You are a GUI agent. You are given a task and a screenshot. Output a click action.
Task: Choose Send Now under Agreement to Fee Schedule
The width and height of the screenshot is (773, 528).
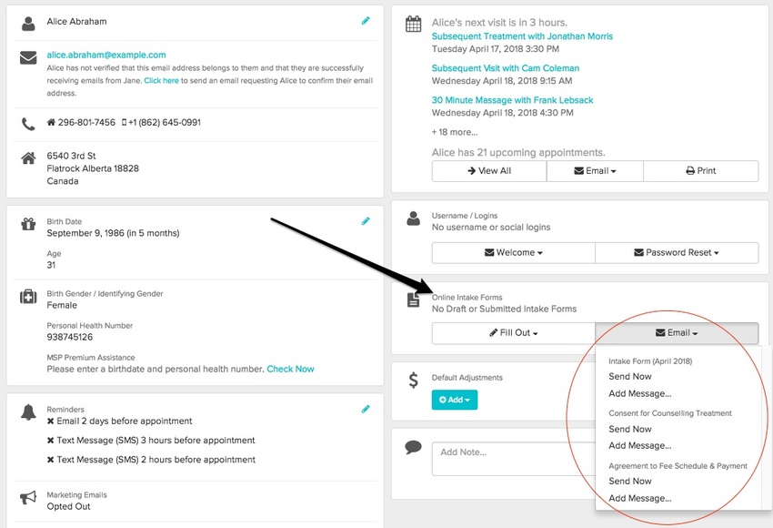[630, 481]
